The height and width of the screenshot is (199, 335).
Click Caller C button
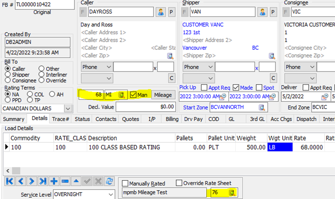pyautogui.click(x=171, y=78)
